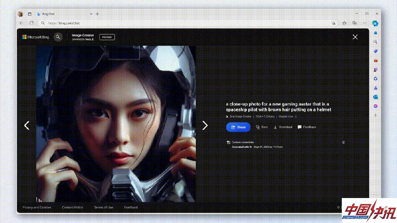This screenshot has height=223, width=397.
Task: Open the tab actions menu icon
Action: [30, 14]
